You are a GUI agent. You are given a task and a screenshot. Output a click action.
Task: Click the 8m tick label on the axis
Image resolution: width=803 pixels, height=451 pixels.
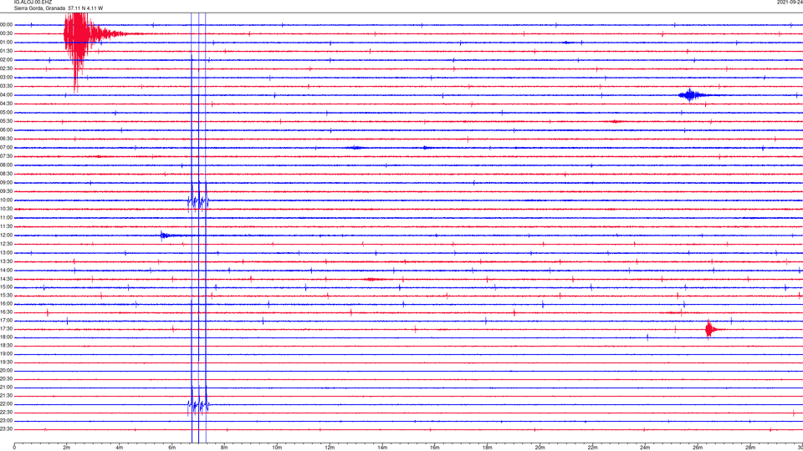224,448
